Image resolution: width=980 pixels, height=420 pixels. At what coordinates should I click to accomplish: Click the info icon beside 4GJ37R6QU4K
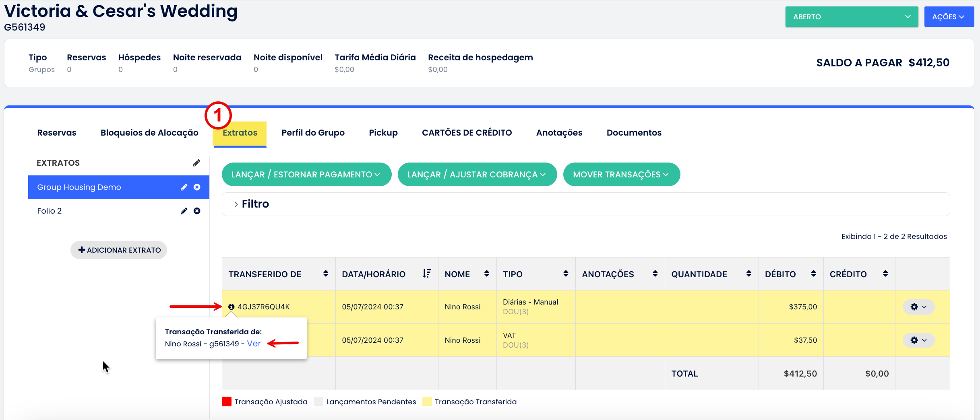[232, 307]
